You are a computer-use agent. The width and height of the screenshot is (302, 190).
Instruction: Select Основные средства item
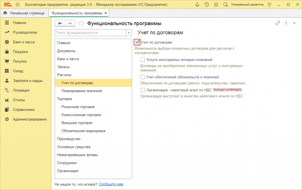[93, 147]
